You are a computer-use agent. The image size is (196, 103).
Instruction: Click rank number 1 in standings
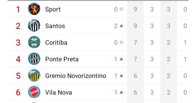pos(18,9)
